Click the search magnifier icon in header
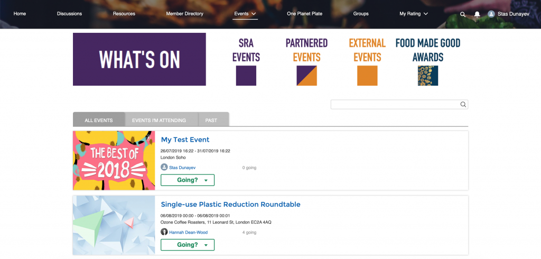Viewport: 541px width, 259px height. tap(463, 14)
